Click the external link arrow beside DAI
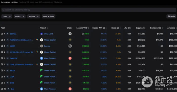This screenshot has height=92, width=177. [x=9, y=89]
